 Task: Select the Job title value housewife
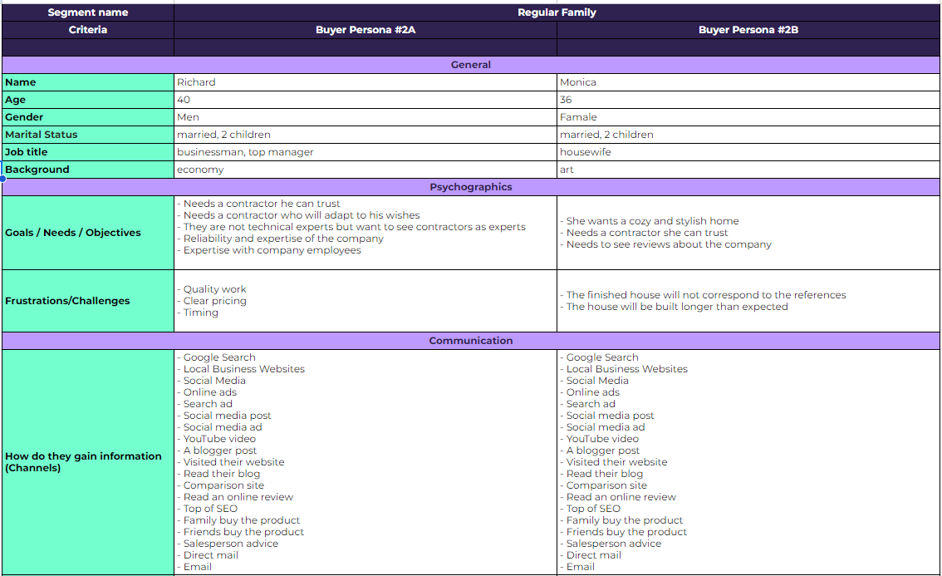coord(748,152)
